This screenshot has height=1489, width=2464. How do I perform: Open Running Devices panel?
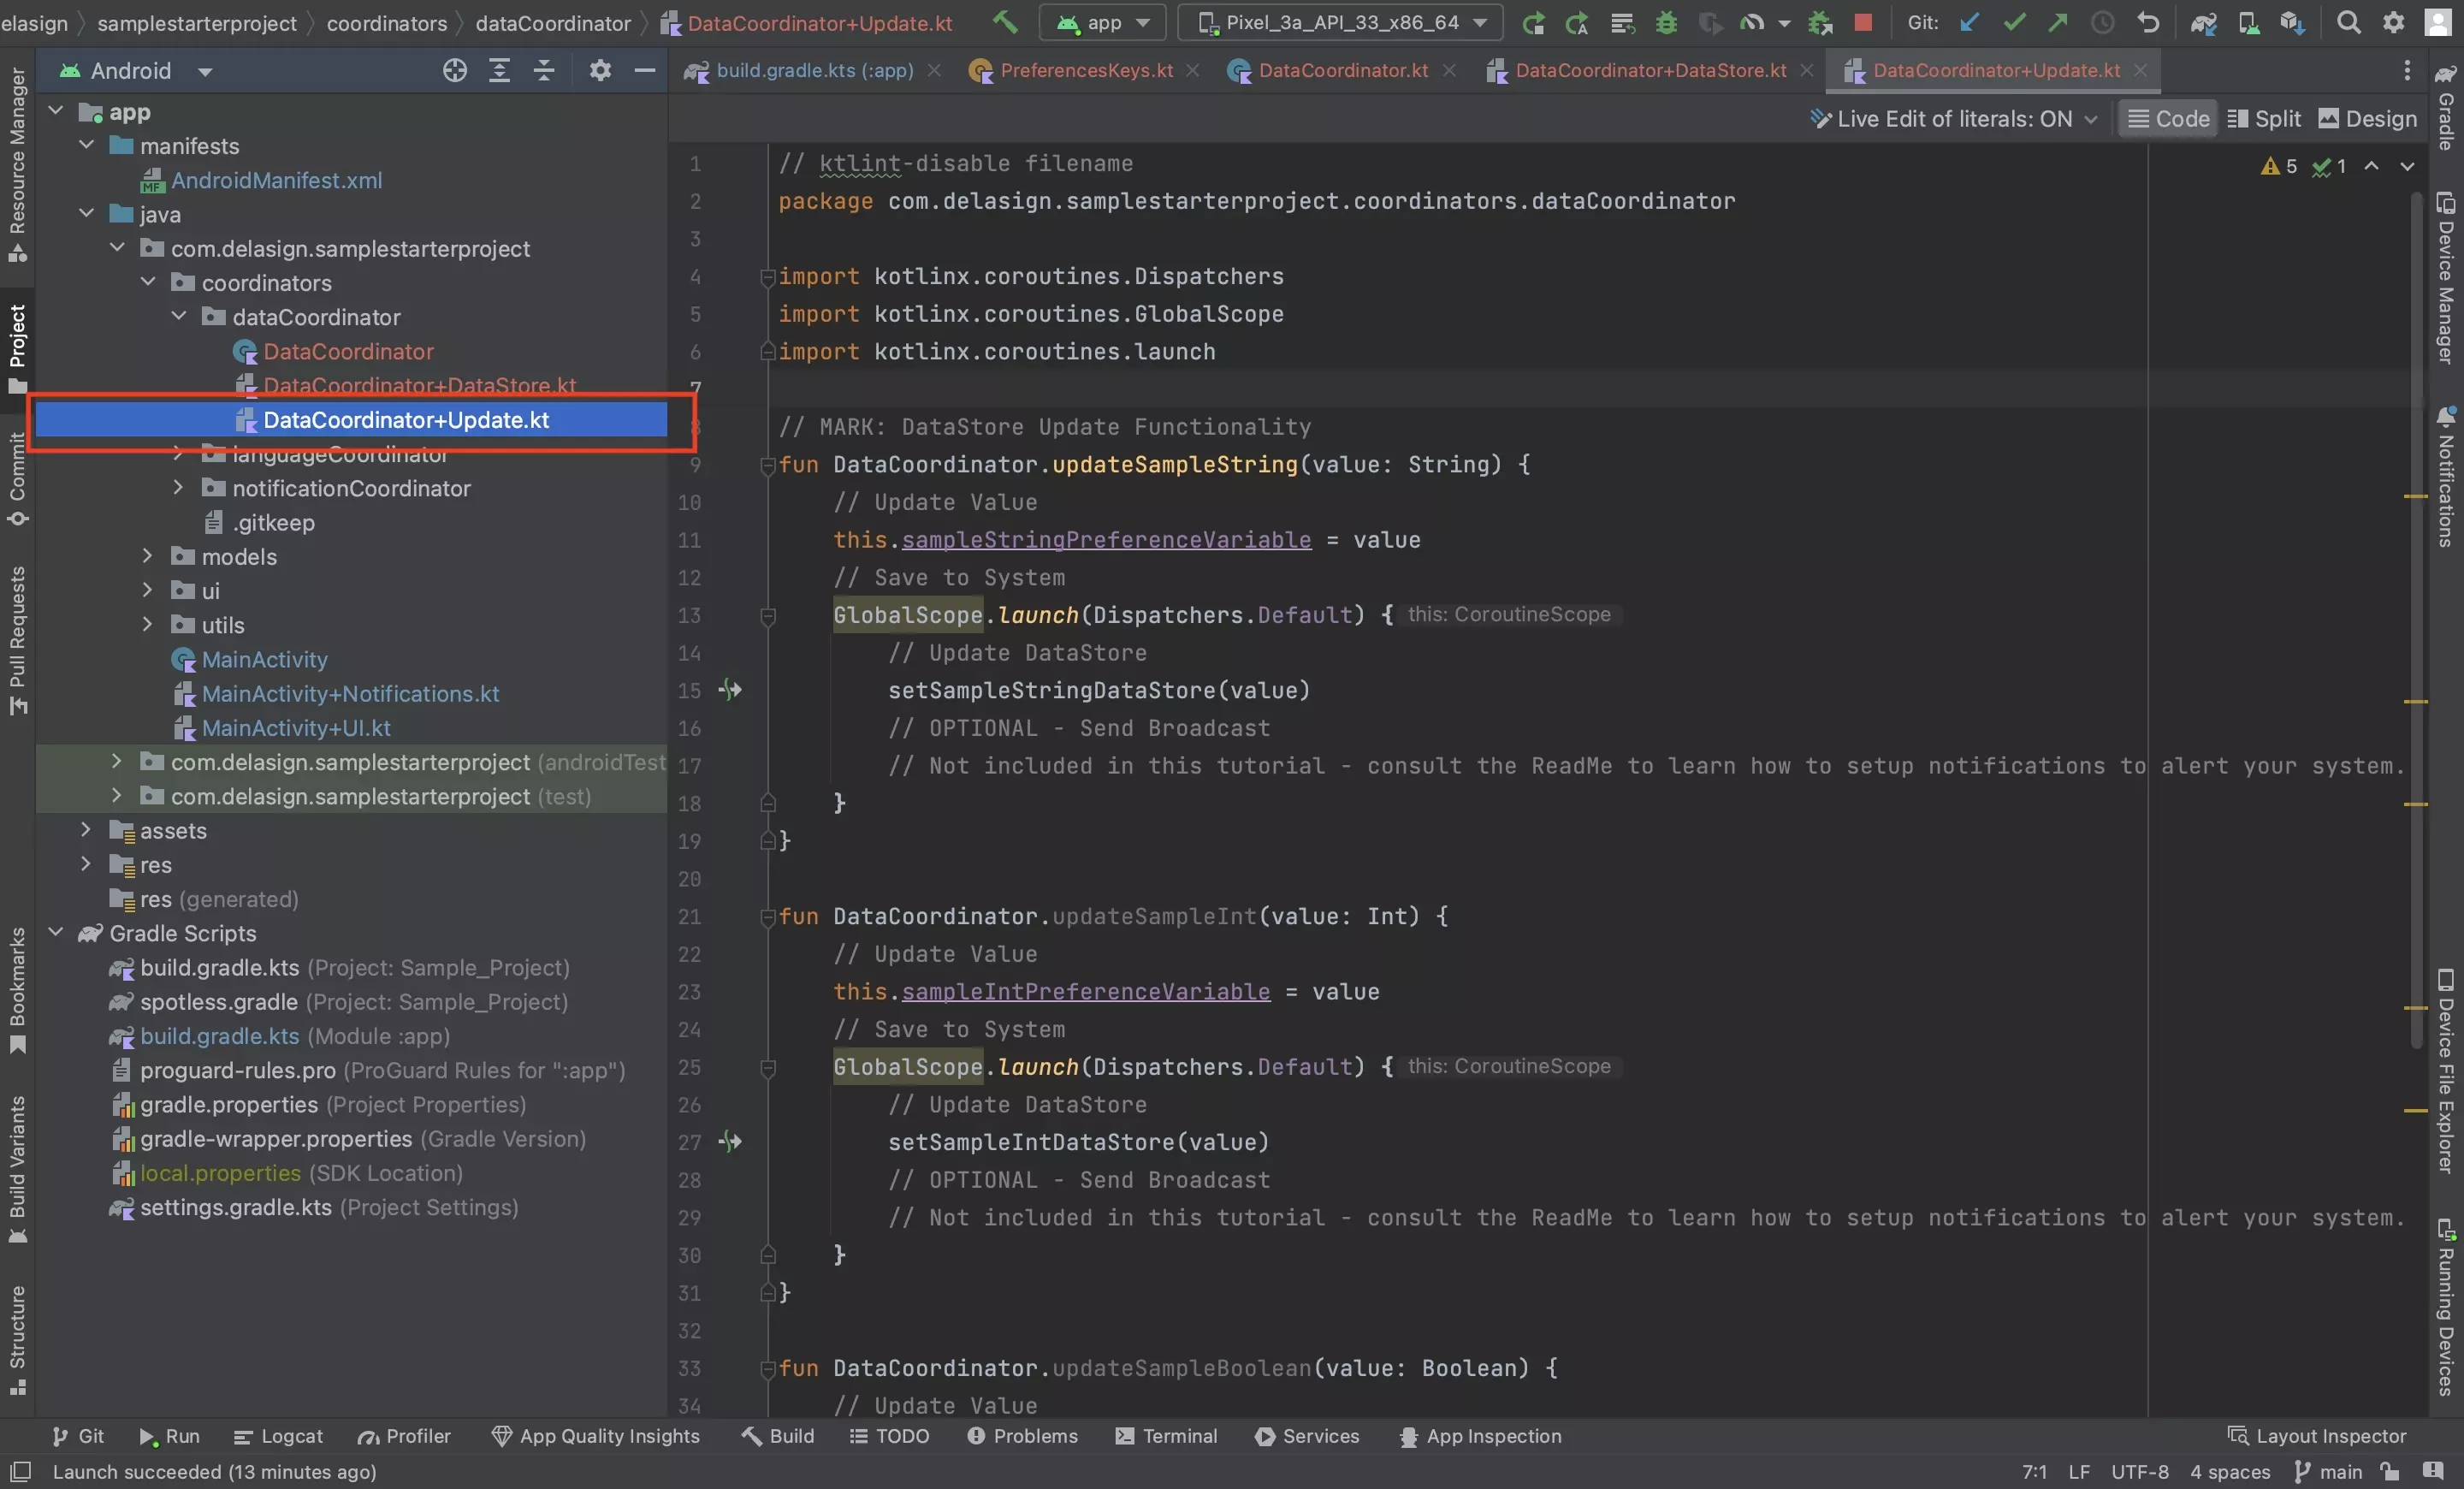2445,1306
